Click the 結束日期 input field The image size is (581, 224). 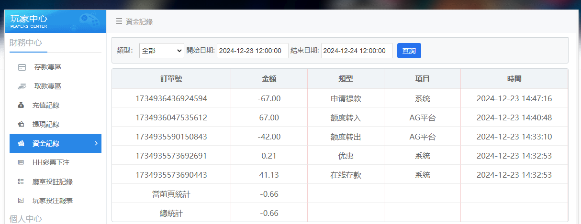pos(357,51)
